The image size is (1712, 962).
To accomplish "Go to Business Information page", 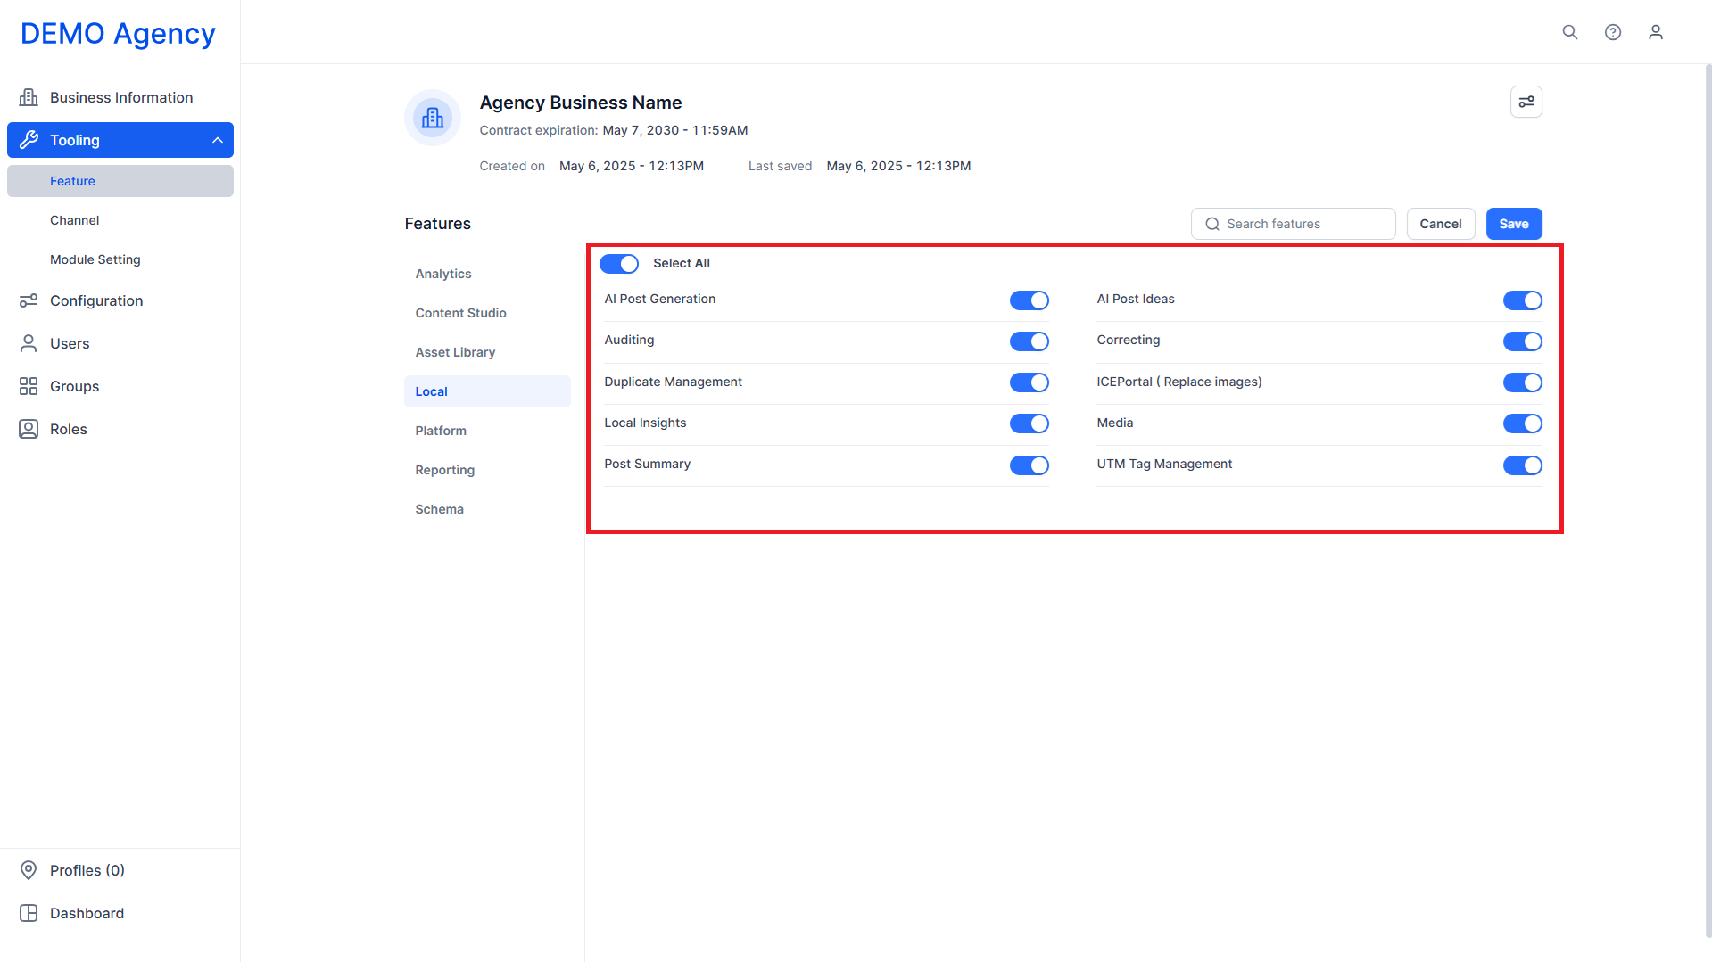I will 120,97.
